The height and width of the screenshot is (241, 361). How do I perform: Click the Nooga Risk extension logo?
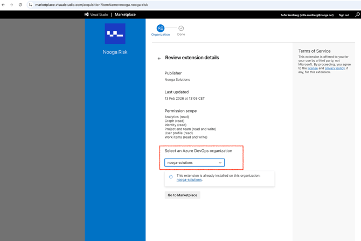[x=115, y=33]
